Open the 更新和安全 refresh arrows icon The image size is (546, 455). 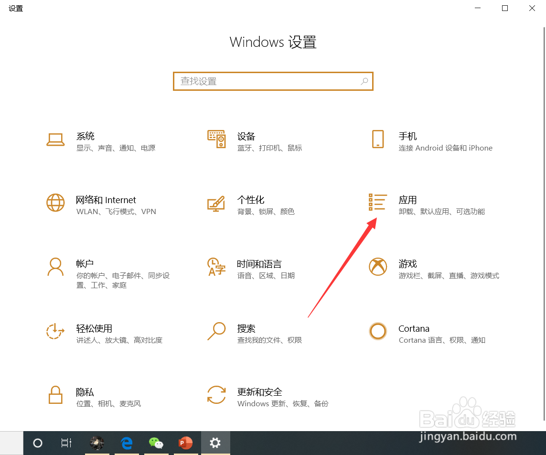click(216, 395)
